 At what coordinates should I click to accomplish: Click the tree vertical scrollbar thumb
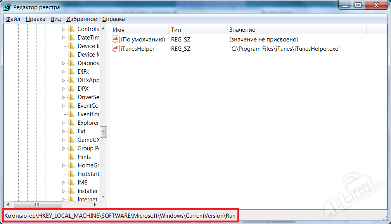tap(104, 132)
